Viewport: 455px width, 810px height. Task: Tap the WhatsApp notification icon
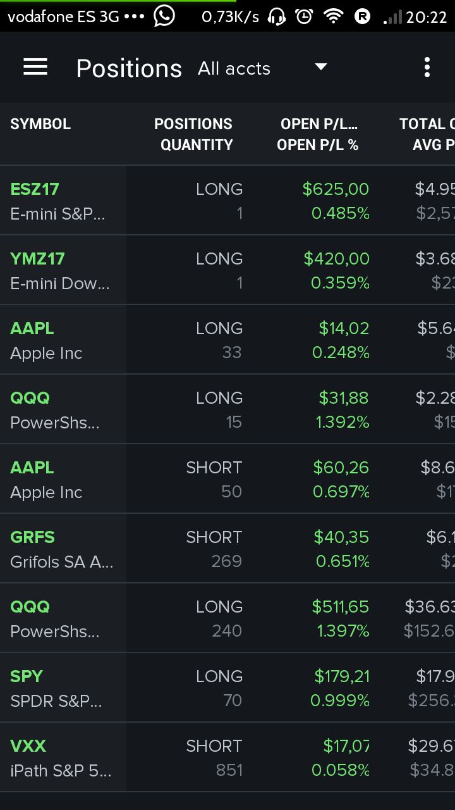coord(164,16)
